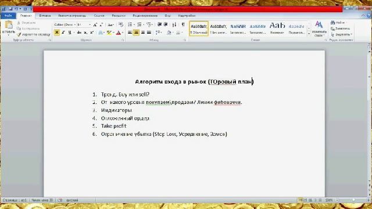This screenshot has width=372, height=209.
Task: Apply the Обычный (Normal) style
Action: [199, 28]
